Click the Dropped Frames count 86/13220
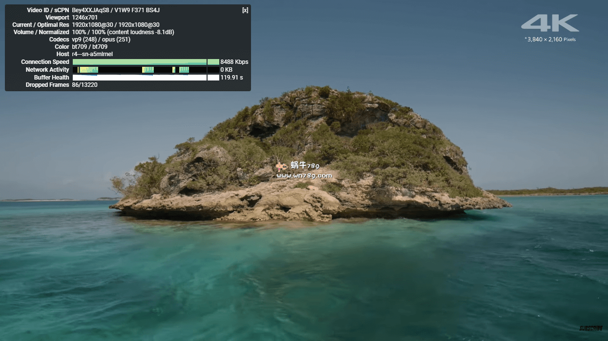The image size is (608, 341). click(x=84, y=85)
